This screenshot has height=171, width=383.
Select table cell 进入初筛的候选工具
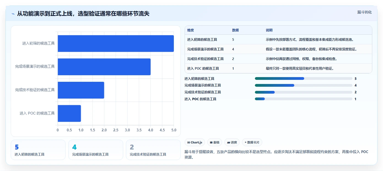click(202, 40)
